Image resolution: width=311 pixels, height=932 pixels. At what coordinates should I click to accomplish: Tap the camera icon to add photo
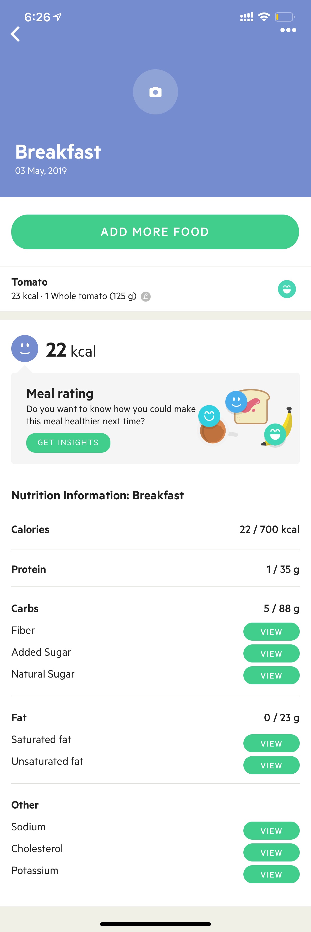coord(155,92)
